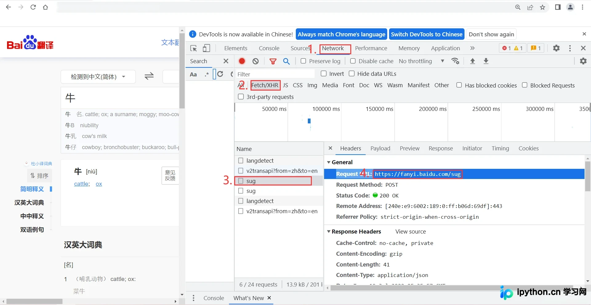The width and height of the screenshot is (591, 305).
Task: Collapse the General section
Action: tap(329, 162)
